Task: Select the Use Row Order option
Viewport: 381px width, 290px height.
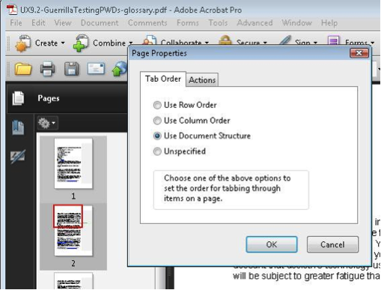Action: click(157, 105)
